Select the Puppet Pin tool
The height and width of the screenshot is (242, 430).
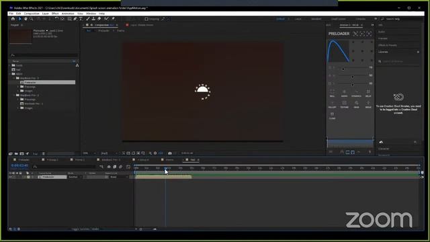point(113,19)
